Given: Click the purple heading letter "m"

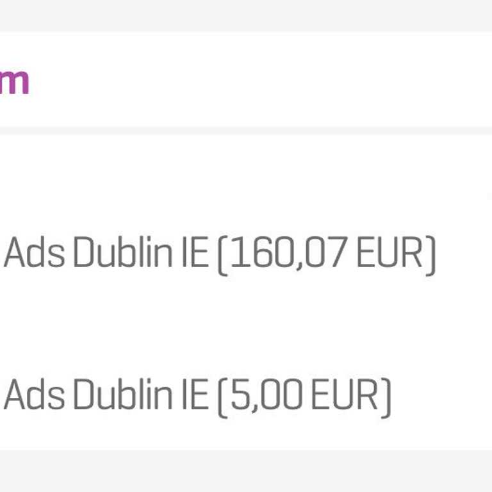Looking at the screenshot, I should tap(14, 81).
